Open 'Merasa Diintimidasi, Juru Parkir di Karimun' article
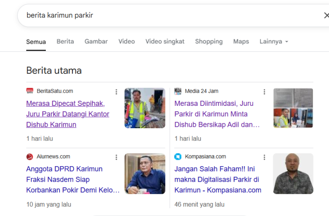The image size is (329, 216). click(217, 114)
